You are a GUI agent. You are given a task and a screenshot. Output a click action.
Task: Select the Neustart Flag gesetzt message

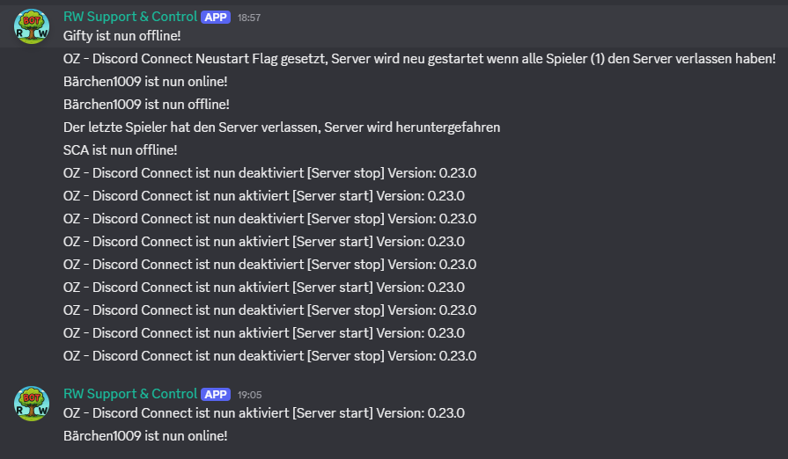(x=420, y=59)
